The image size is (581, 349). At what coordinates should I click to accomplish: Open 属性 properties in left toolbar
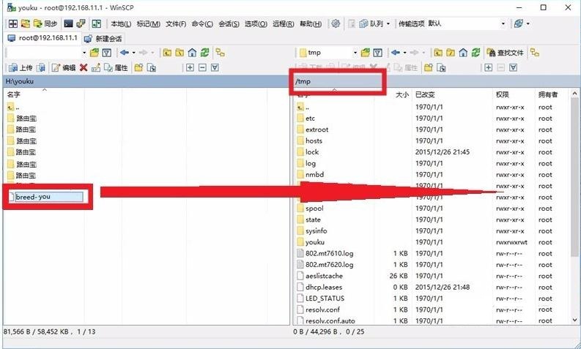click(x=116, y=67)
